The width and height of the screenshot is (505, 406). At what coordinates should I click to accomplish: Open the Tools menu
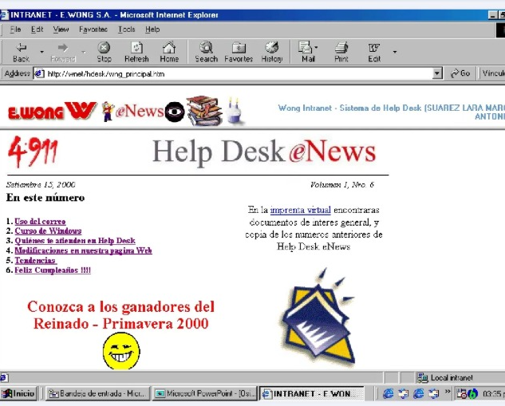(126, 30)
